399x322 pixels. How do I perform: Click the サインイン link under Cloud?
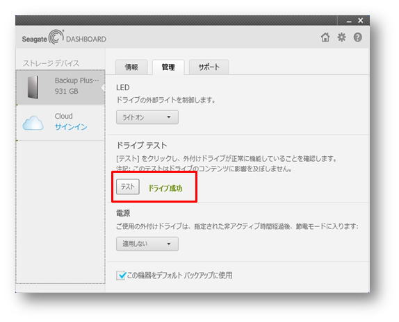71,127
